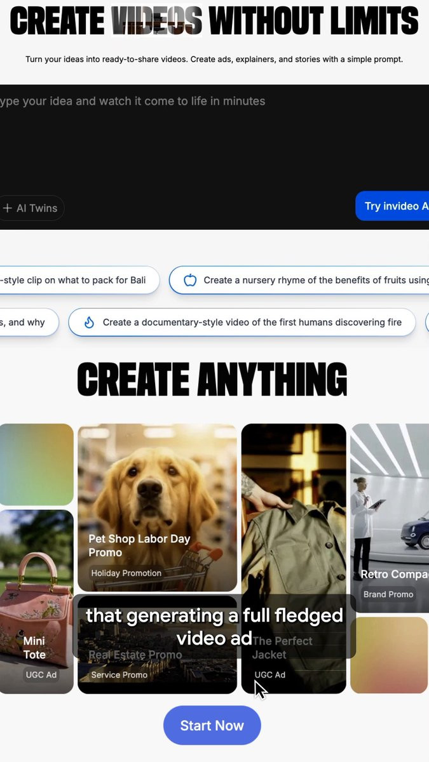Click the Holiday Promotion tag

coord(126,573)
